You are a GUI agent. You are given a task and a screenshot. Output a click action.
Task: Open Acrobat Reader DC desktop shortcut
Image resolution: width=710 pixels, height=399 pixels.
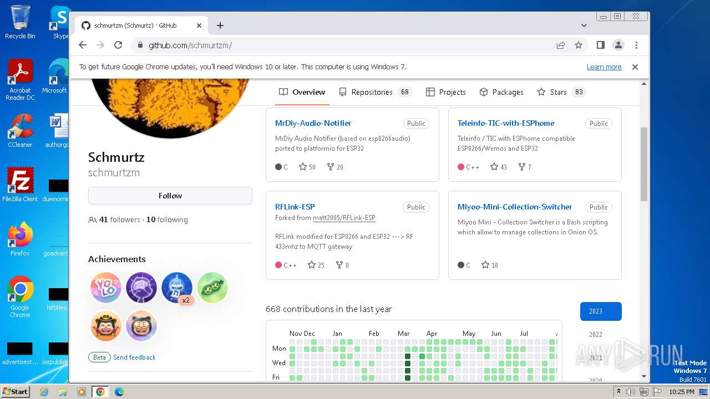(x=20, y=80)
